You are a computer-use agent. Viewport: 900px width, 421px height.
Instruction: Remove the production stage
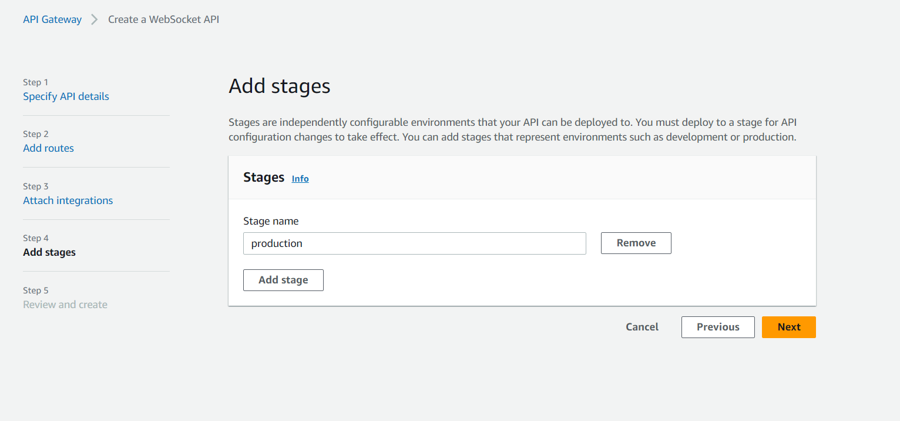(x=636, y=243)
